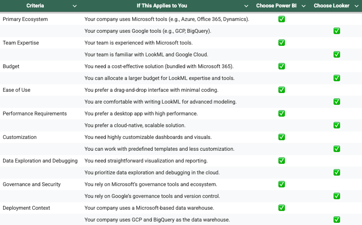Click the Choose Power BI header text
Image resolution: width=362 pixels, height=225 pixels.
tap(276, 6)
